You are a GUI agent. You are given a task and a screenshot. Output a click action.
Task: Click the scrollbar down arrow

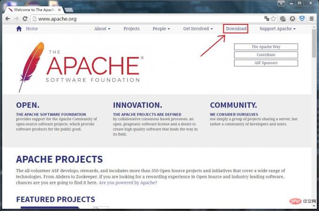point(314,206)
